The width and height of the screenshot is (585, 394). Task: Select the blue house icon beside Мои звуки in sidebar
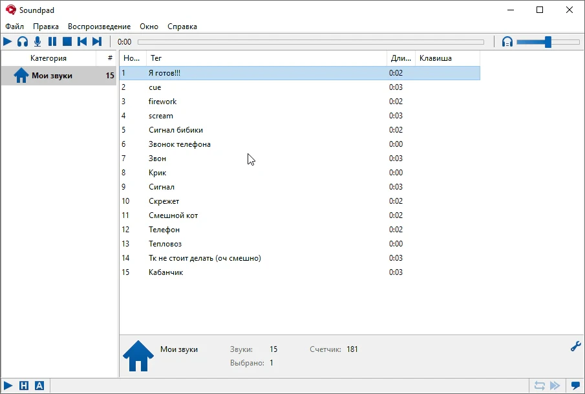tap(21, 76)
